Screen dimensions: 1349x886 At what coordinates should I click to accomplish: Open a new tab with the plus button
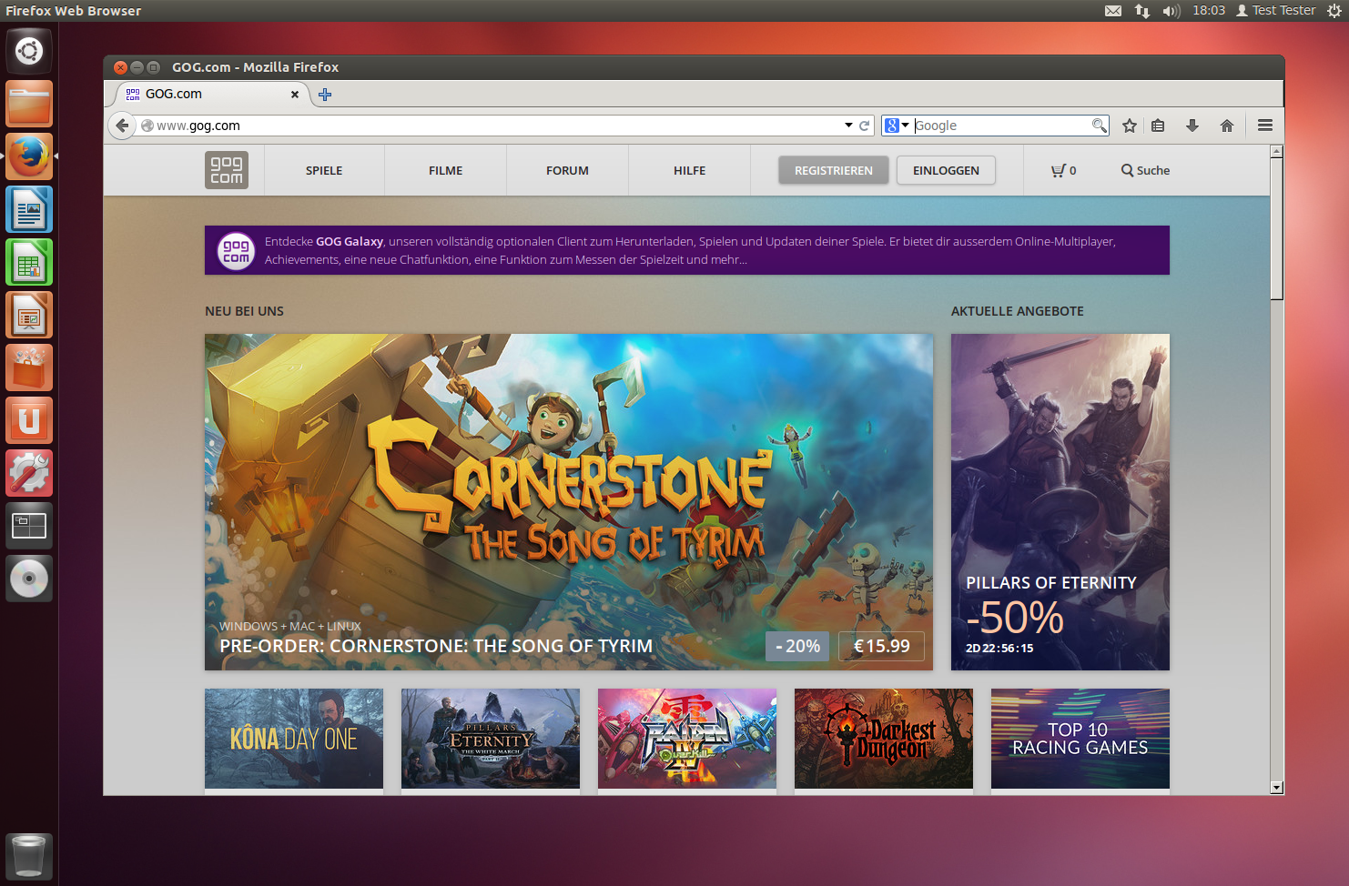[x=325, y=94]
